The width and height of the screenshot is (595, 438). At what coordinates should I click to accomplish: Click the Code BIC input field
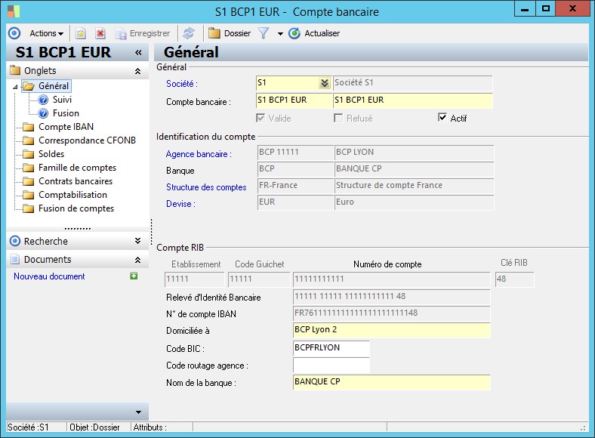point(331,348)
